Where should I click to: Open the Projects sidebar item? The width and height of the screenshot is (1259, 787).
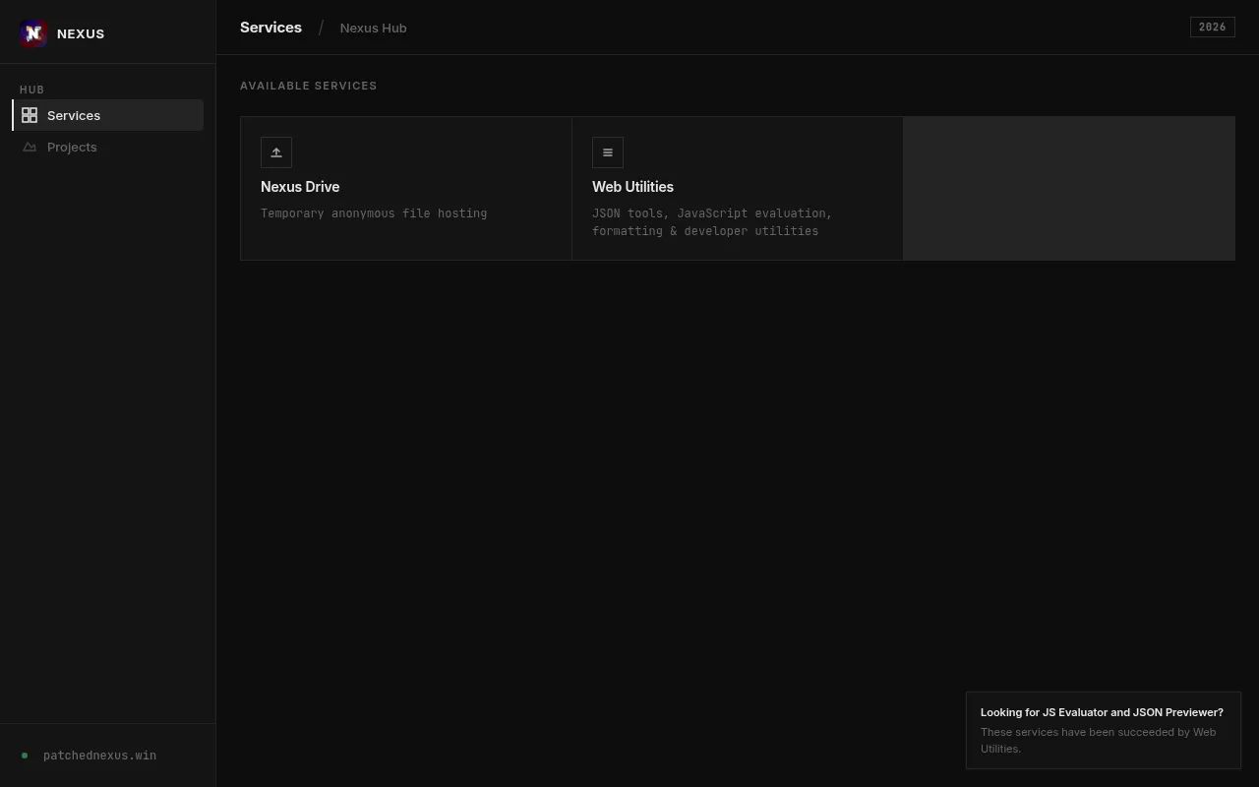point(108,147)
